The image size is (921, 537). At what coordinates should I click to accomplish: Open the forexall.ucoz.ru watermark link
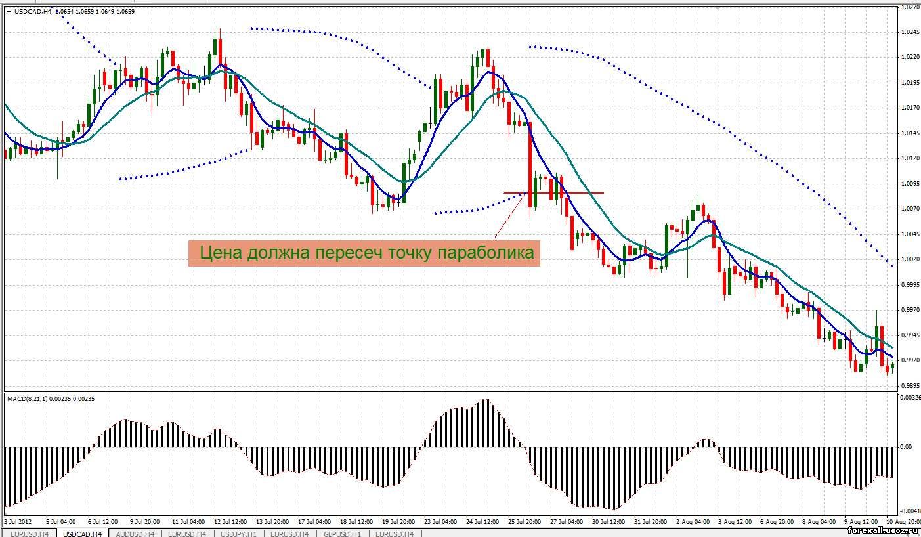pos(882,530)
